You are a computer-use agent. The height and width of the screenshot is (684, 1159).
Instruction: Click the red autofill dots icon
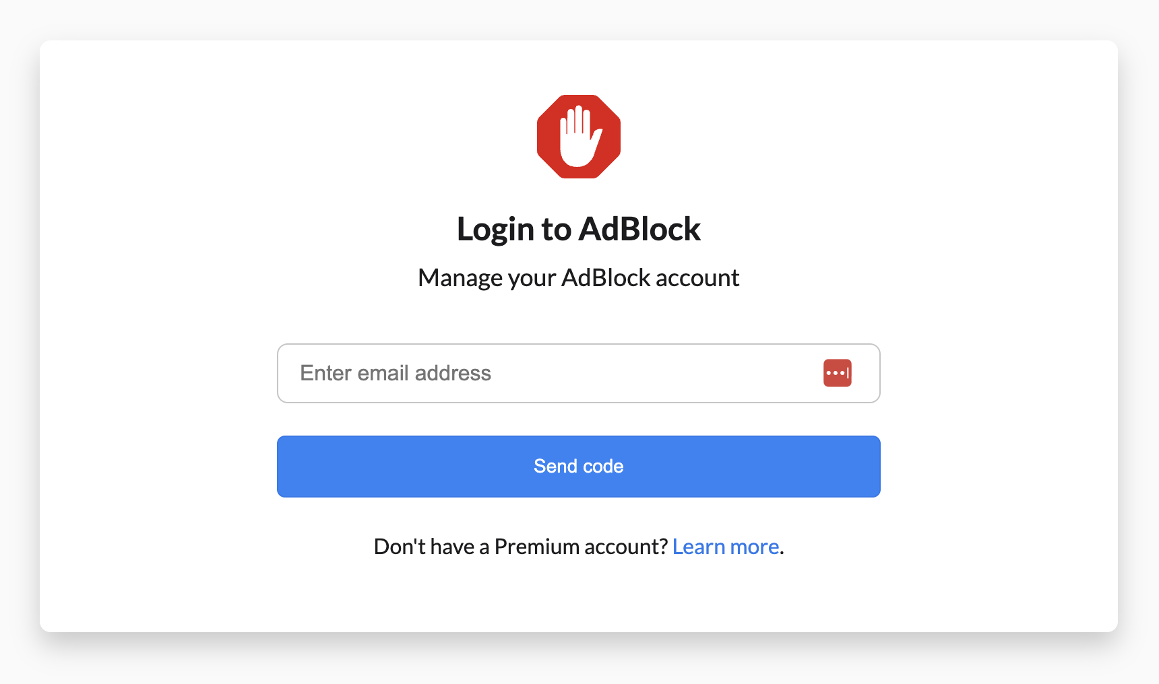[837, 373]
